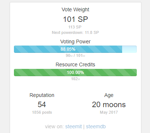Click the 88.05% voting power label
Screen dimensions: 150x133
tap(68, 49)
